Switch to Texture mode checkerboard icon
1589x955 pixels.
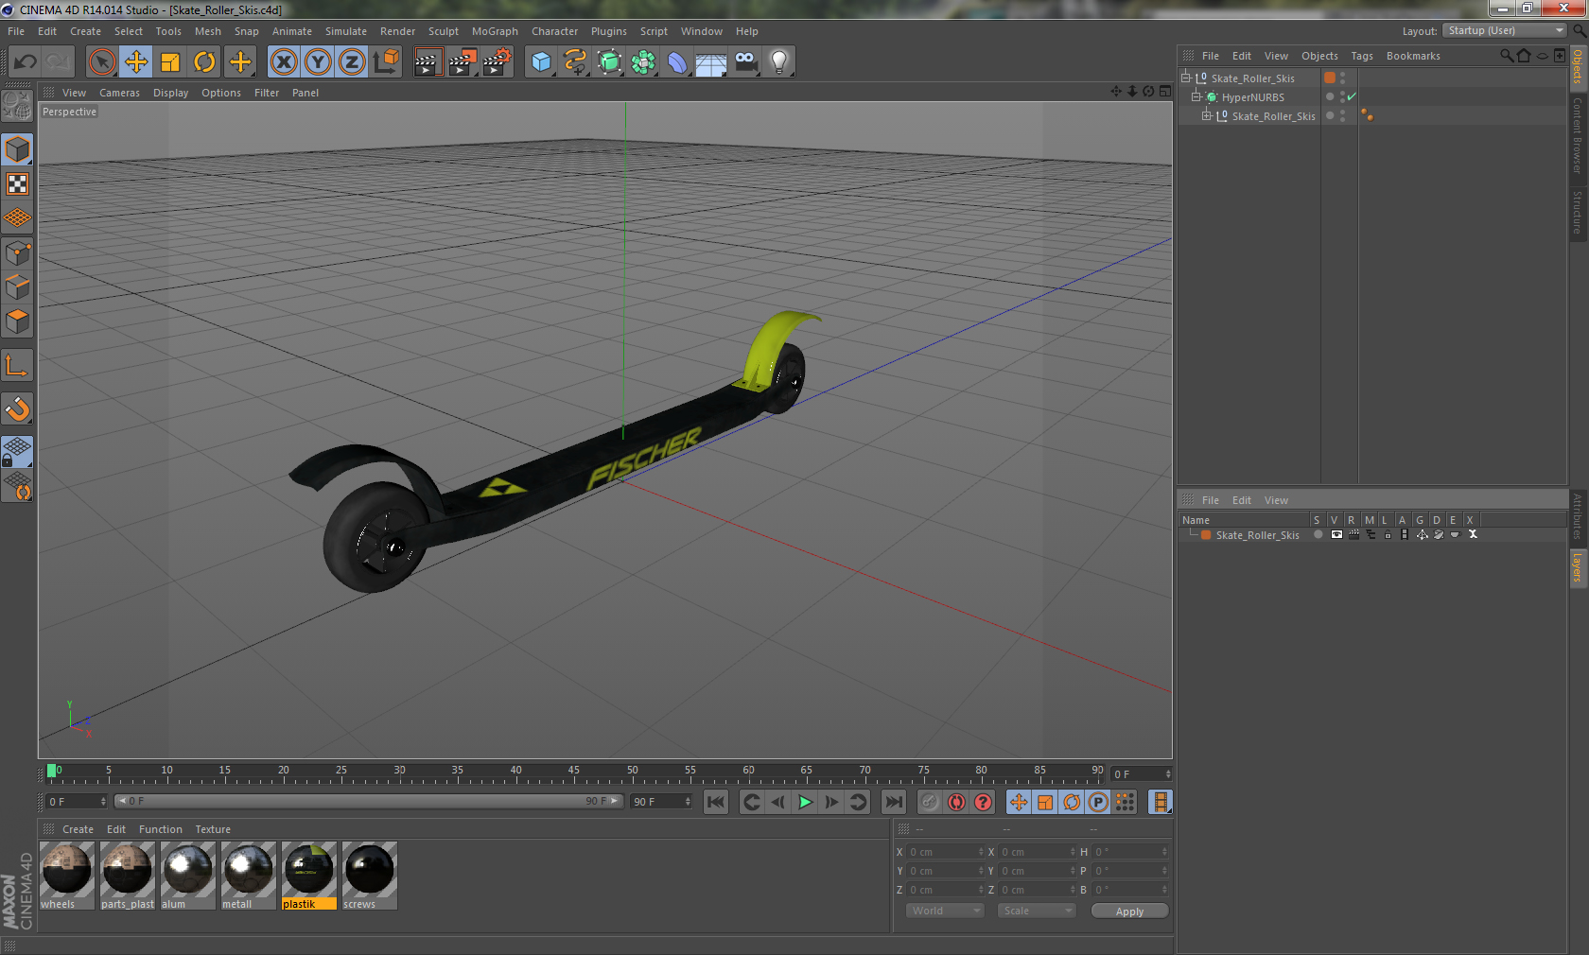click(x=18, y=183)
